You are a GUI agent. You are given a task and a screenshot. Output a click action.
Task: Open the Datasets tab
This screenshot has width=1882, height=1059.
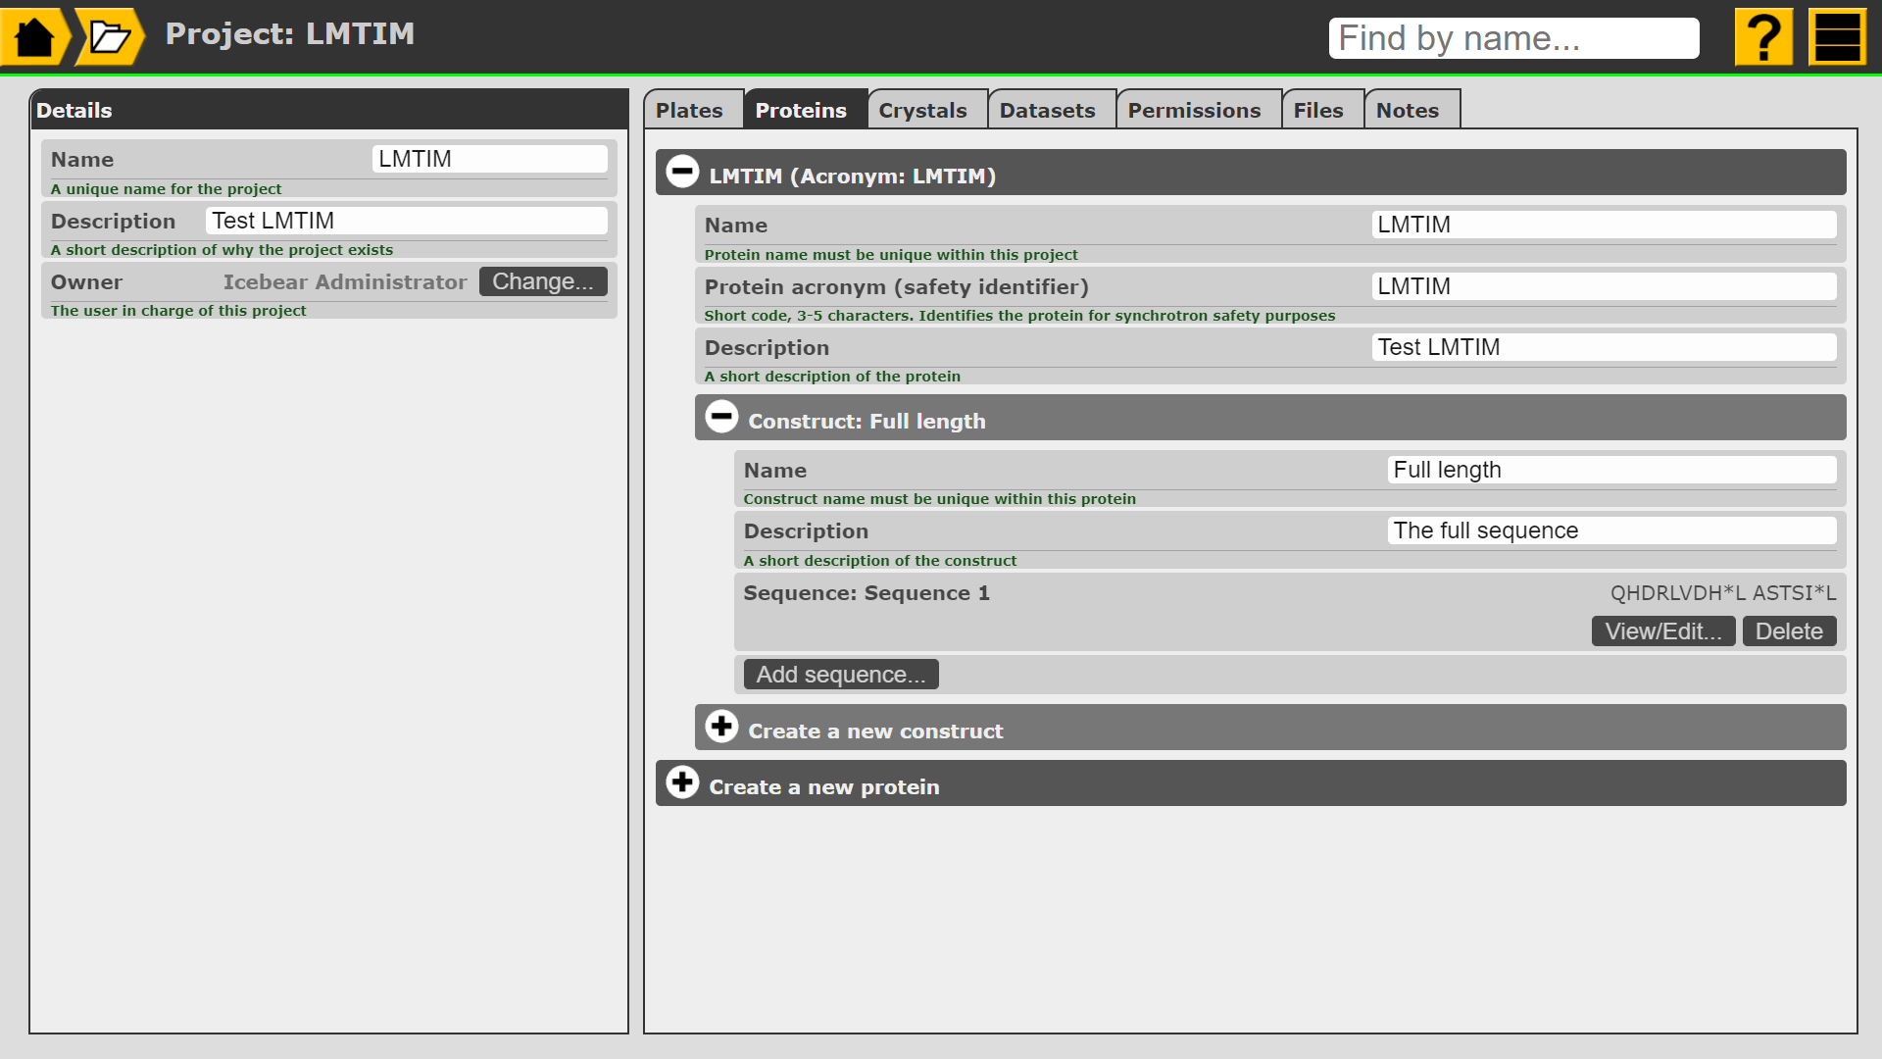tap(1047, 110)
